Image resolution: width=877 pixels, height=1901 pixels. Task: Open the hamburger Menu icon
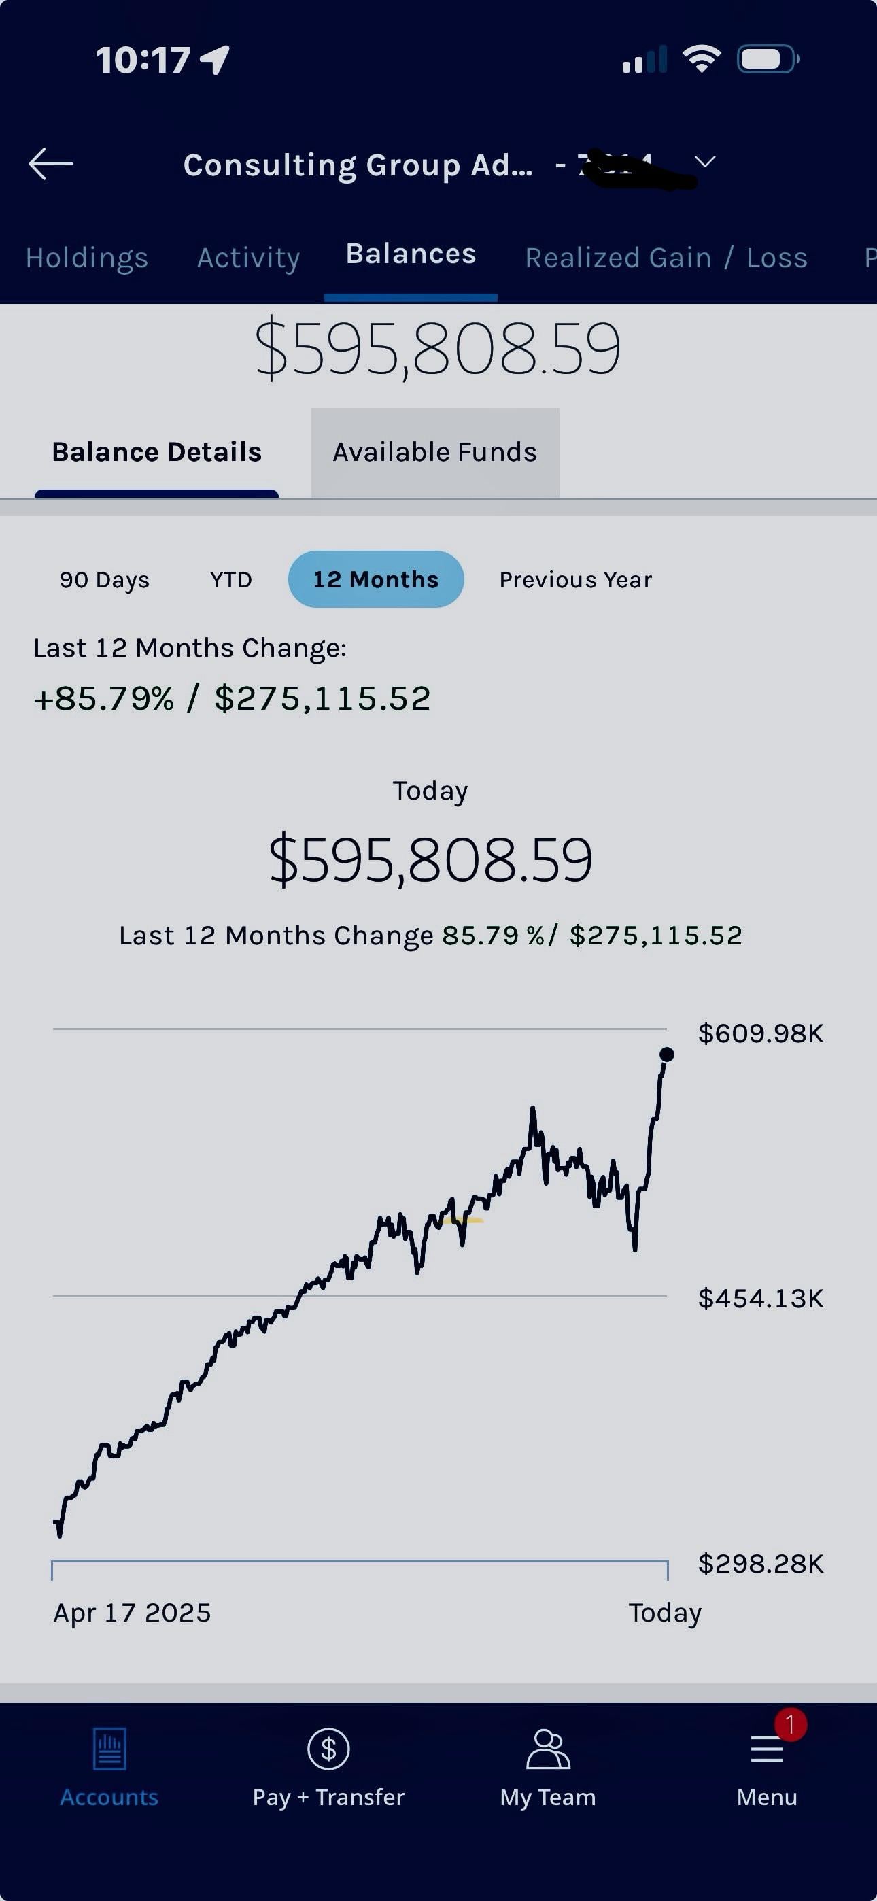[767, 1749]
